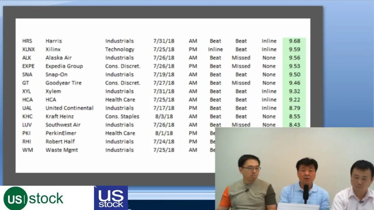Click company name Robert Half
Viewport: 374px width, 210px height.
(60, 141)
